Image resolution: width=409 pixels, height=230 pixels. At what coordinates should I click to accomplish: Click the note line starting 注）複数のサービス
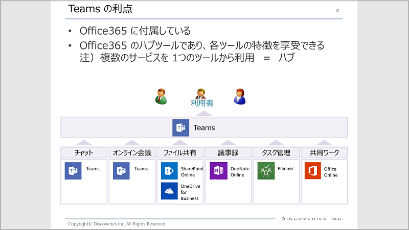(x=187, y=58)
